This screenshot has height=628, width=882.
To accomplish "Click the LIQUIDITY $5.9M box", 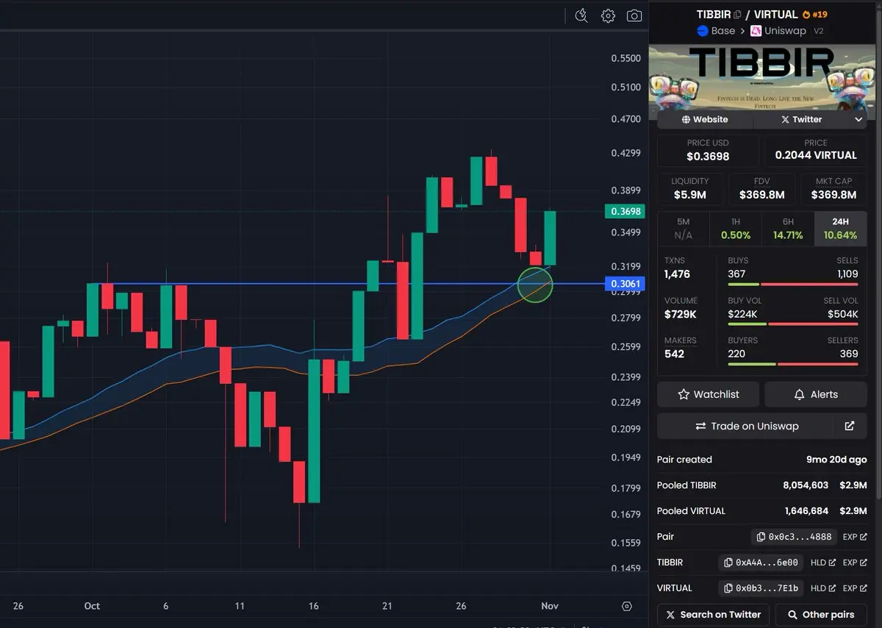I will click(x=690, y=189).
